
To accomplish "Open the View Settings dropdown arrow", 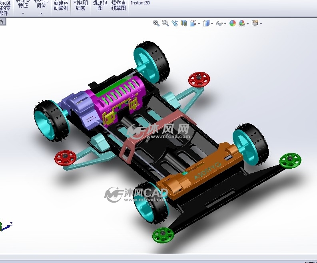I will point(261,24).
